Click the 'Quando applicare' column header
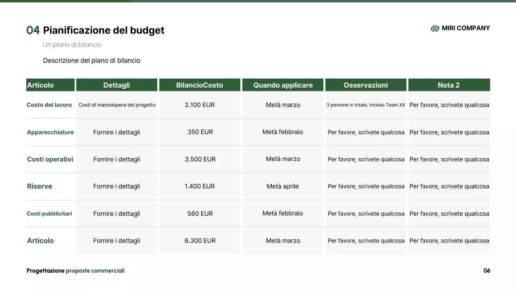The height and width of the screenshot is (290, 516). tap(283, 85)
